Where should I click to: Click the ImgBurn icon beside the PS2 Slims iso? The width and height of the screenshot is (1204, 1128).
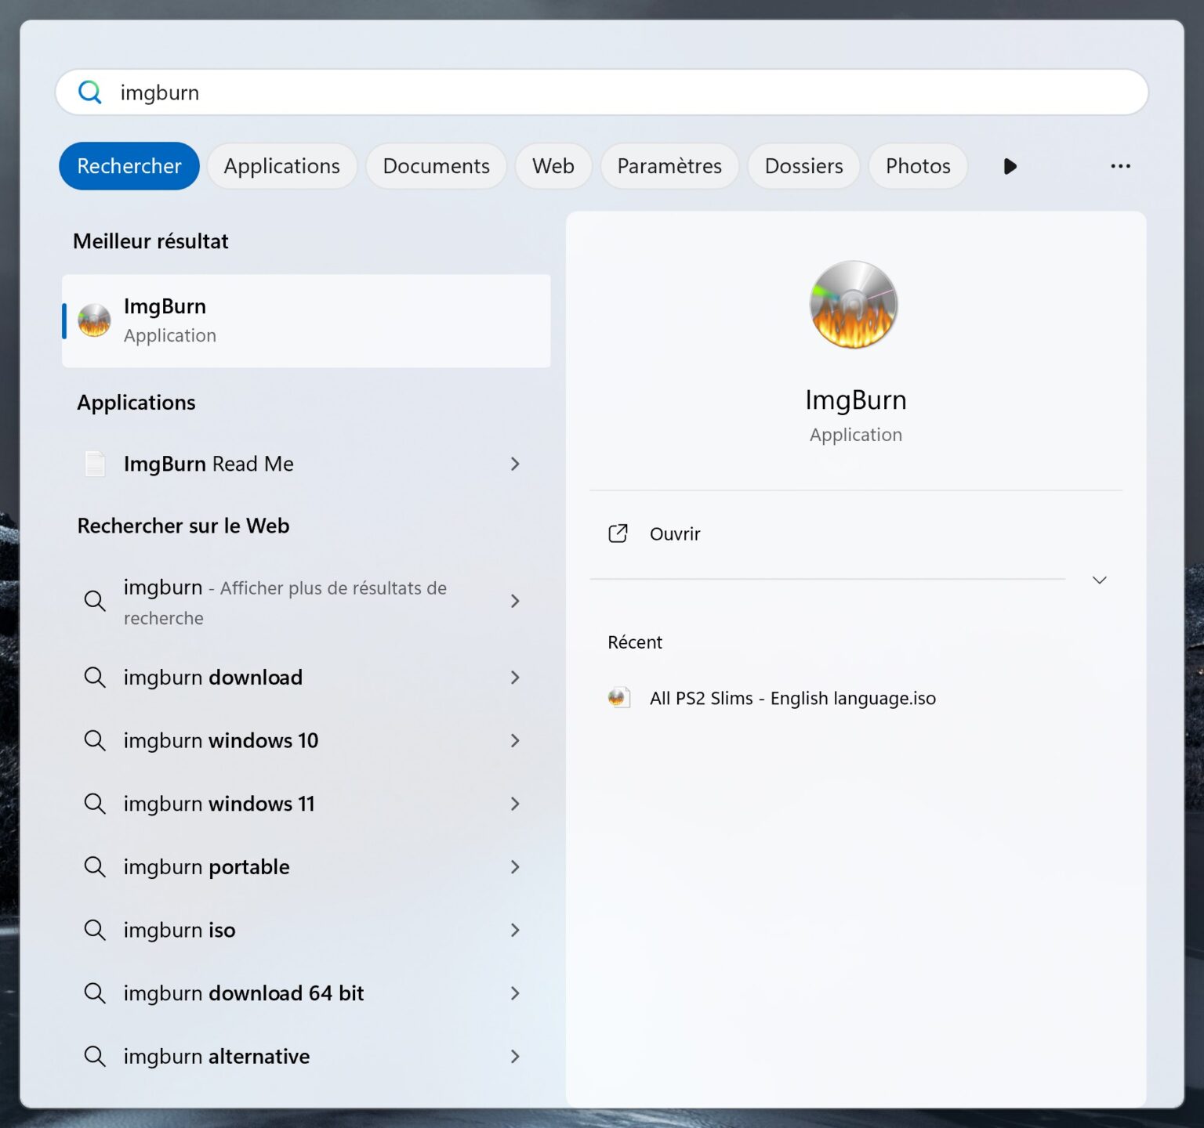(x=618, y=697)
